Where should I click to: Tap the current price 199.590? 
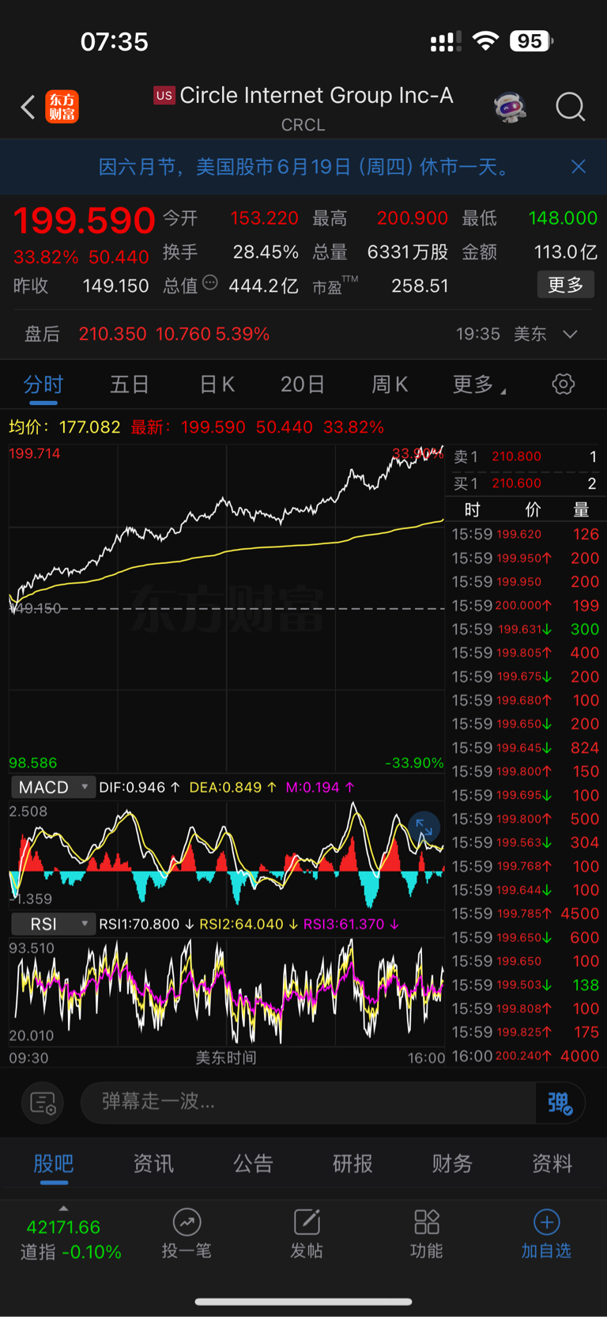pos(84,220)
